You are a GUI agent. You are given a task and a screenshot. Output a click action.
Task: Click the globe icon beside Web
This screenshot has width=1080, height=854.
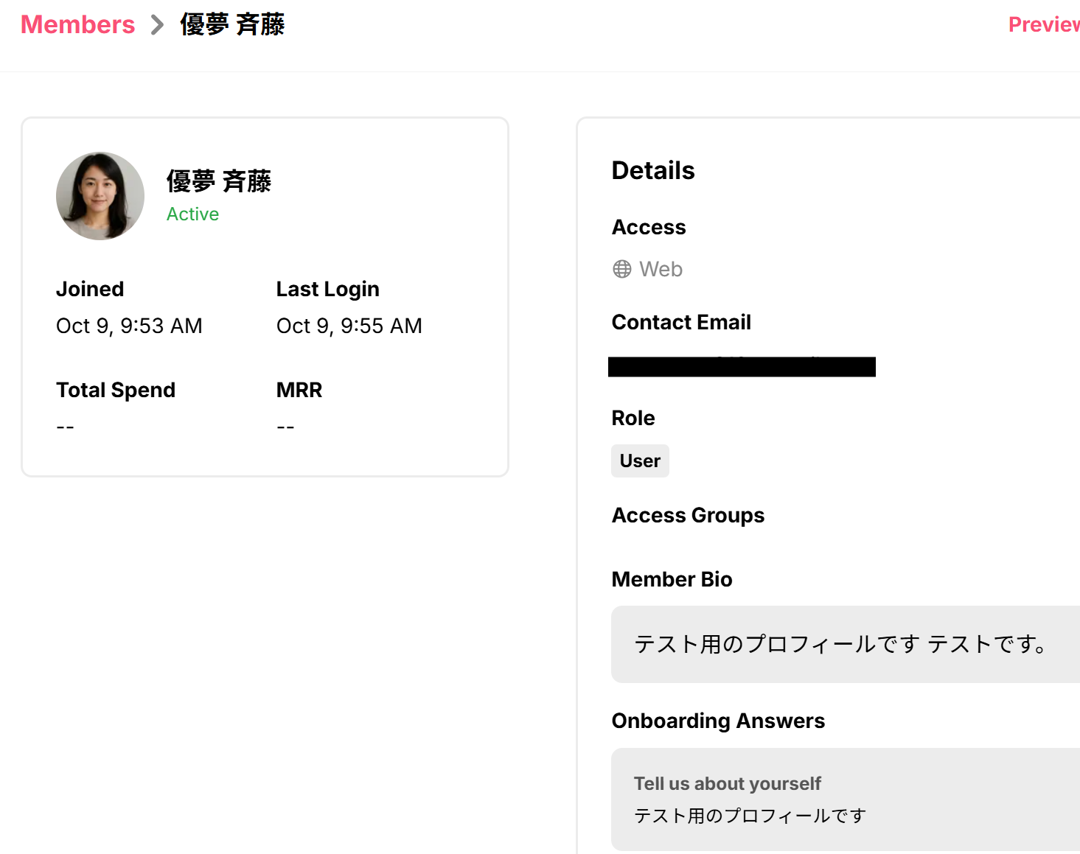pos(622,269)
